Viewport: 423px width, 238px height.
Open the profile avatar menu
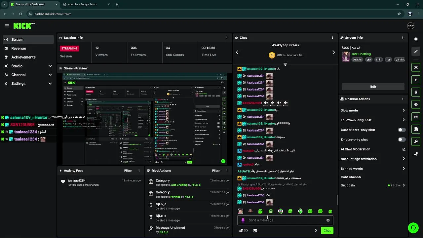(x=410, y=26)
